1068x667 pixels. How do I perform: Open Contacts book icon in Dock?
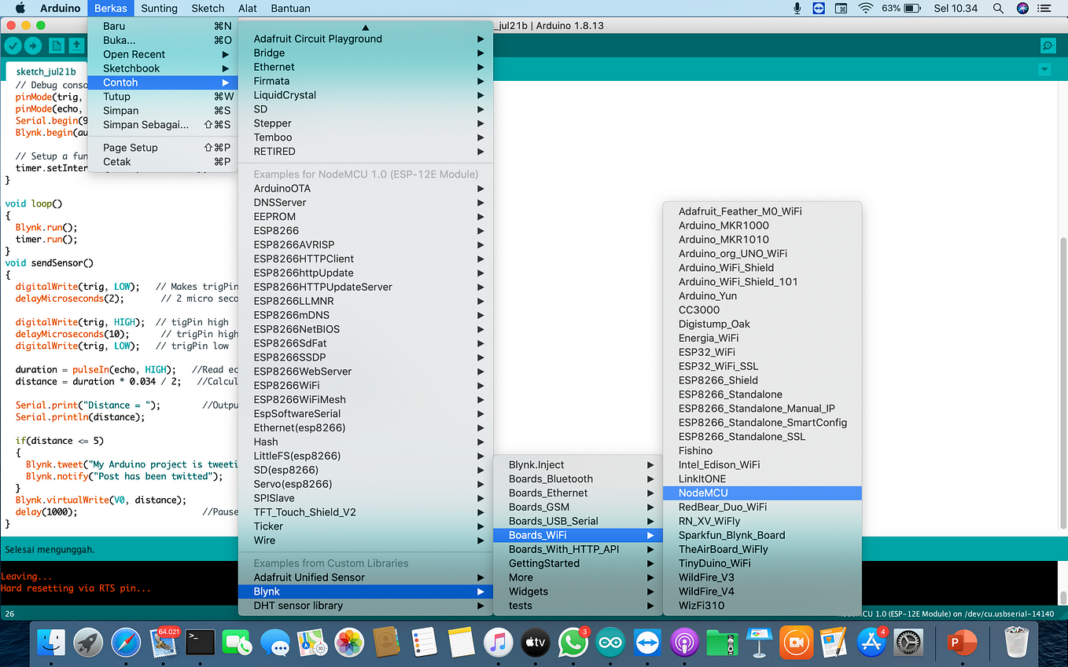click(387, 643)
